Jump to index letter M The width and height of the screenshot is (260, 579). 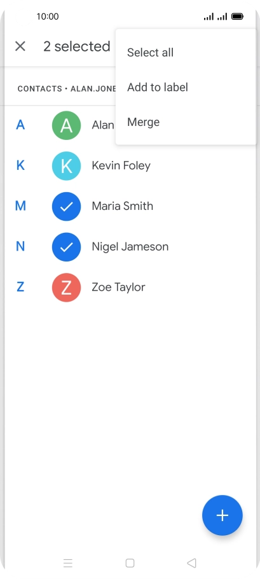pos(20,206)
